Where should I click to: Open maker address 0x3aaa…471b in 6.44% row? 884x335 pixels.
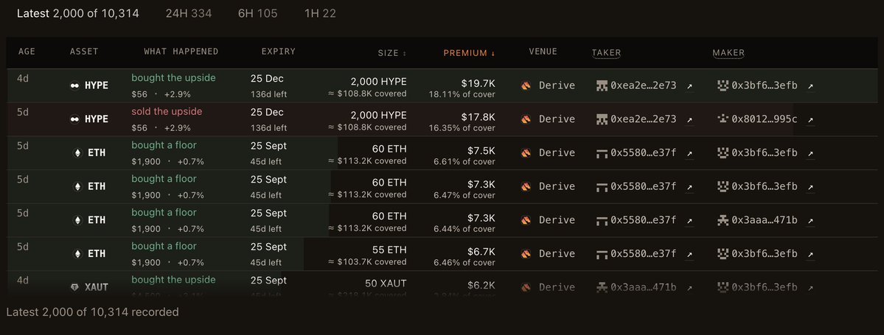(x=765, y=220)
